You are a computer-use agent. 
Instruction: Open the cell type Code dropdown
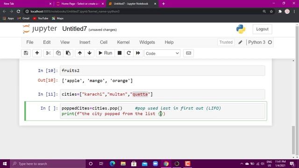[162, 53]
